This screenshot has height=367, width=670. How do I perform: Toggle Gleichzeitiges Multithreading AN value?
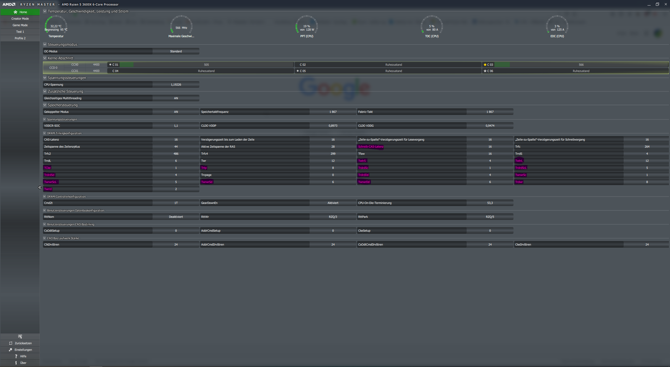coord(176,98)
